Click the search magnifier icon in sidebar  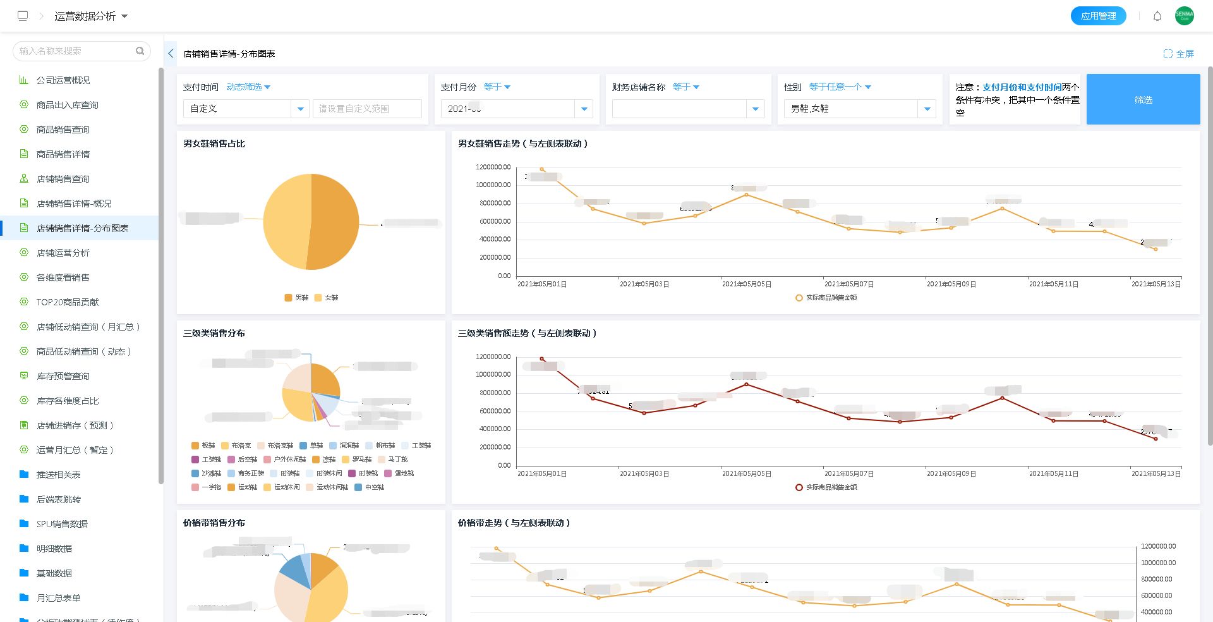[x=140, y=51]
